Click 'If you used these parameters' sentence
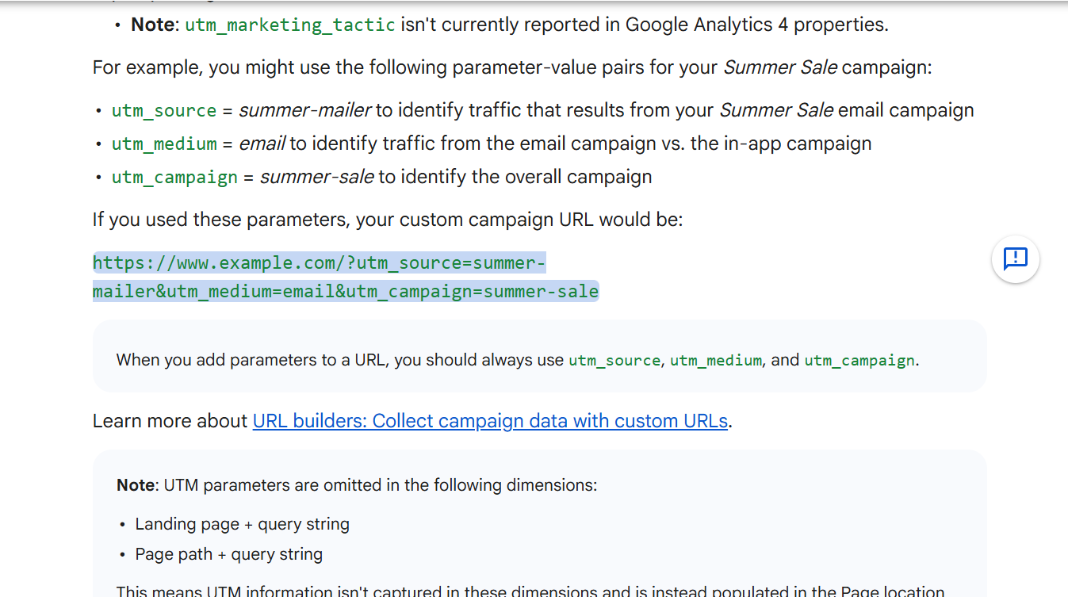 coord(387,219)
